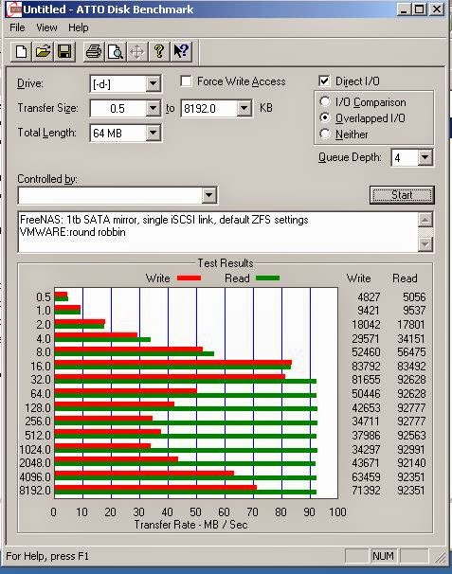Click the 8192.0 transfer size row label
Screen dimensions: 452x574
(35, 490)
